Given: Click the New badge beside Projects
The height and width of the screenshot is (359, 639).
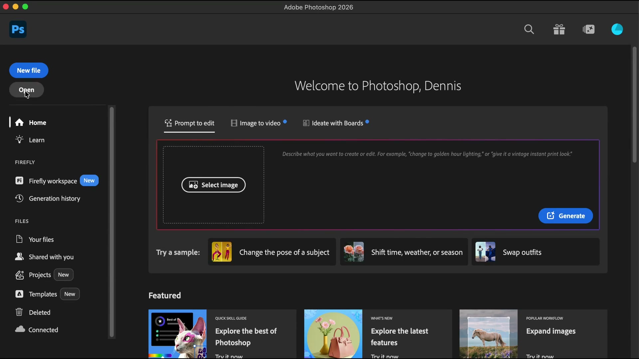Looking at the screenshot, I should click(x=63, y=275).
